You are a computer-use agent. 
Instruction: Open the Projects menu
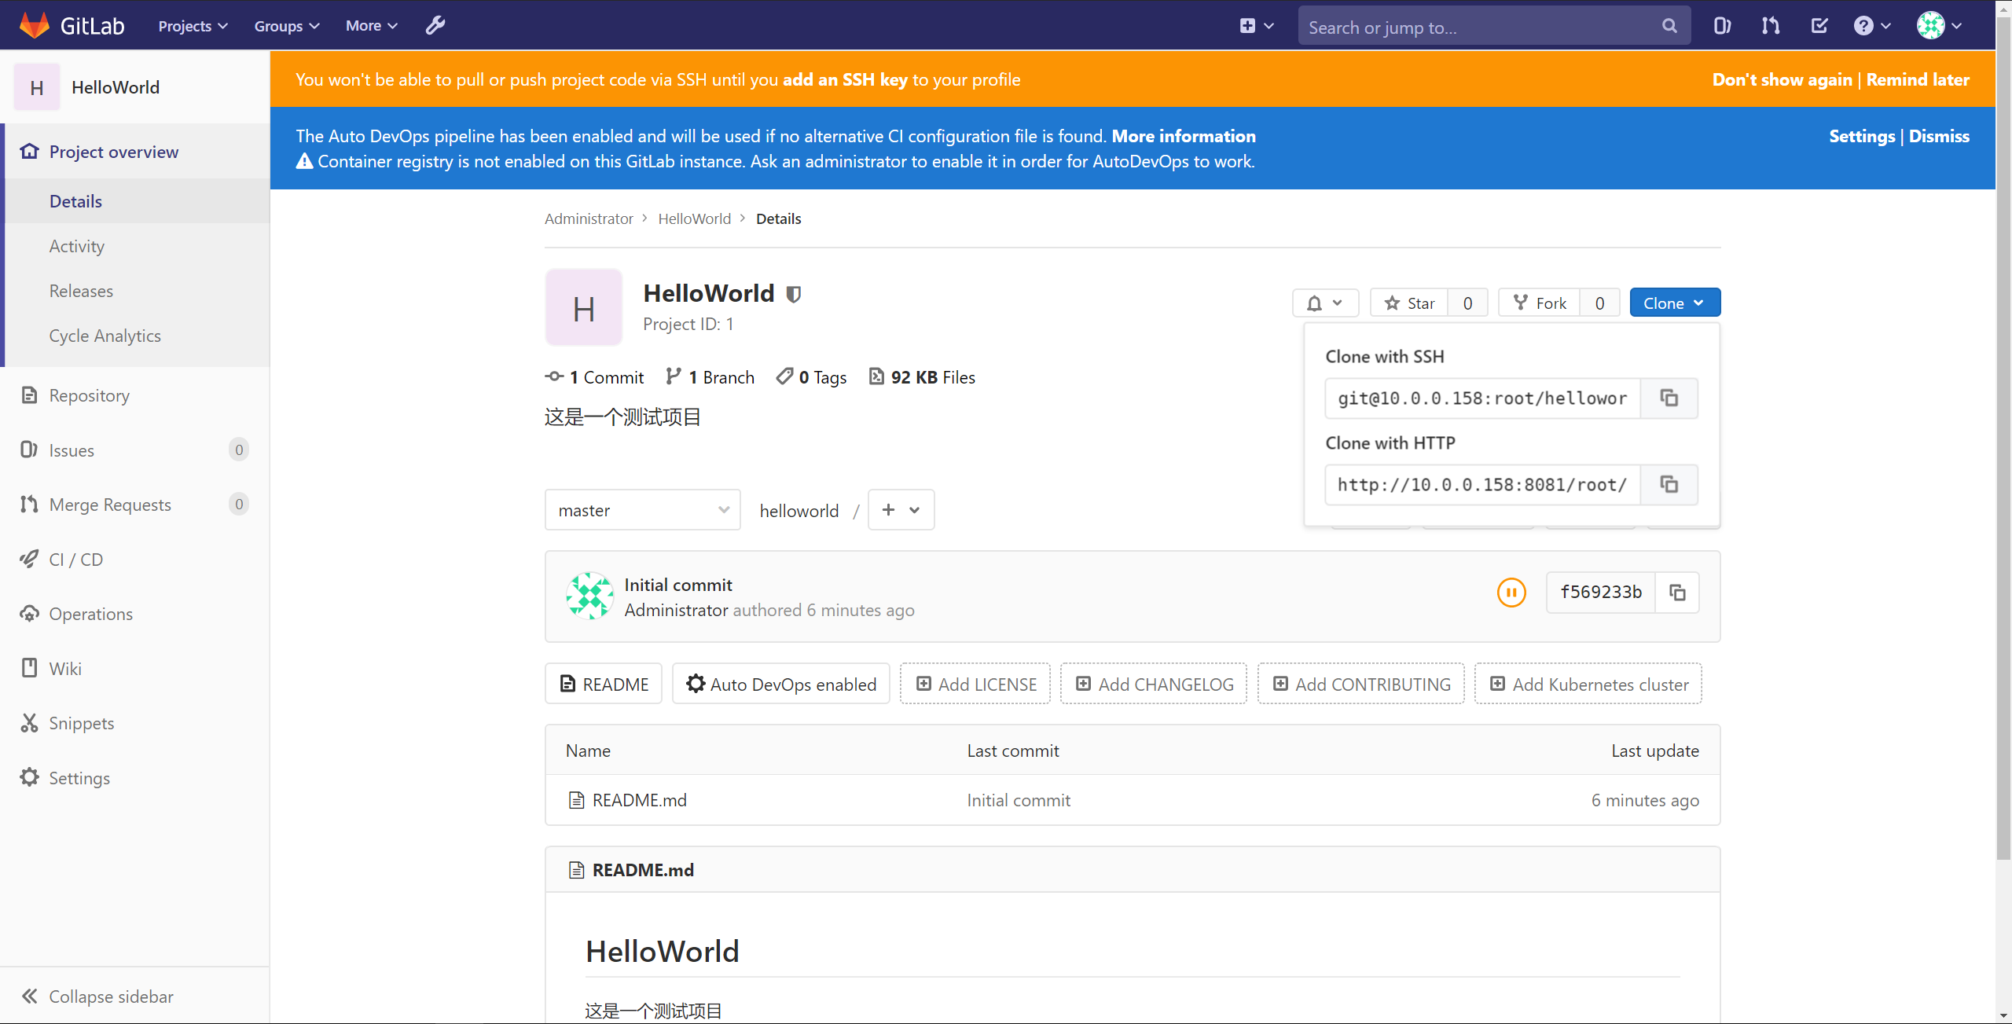[x=193, y=26]
